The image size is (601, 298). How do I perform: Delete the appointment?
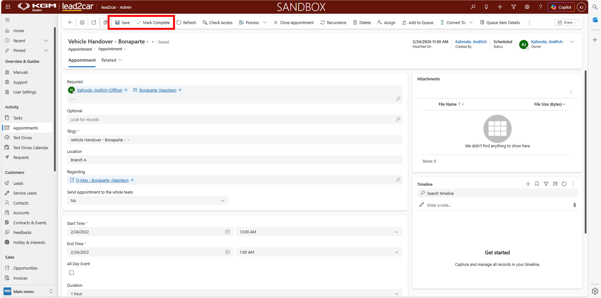coord(362,22)
